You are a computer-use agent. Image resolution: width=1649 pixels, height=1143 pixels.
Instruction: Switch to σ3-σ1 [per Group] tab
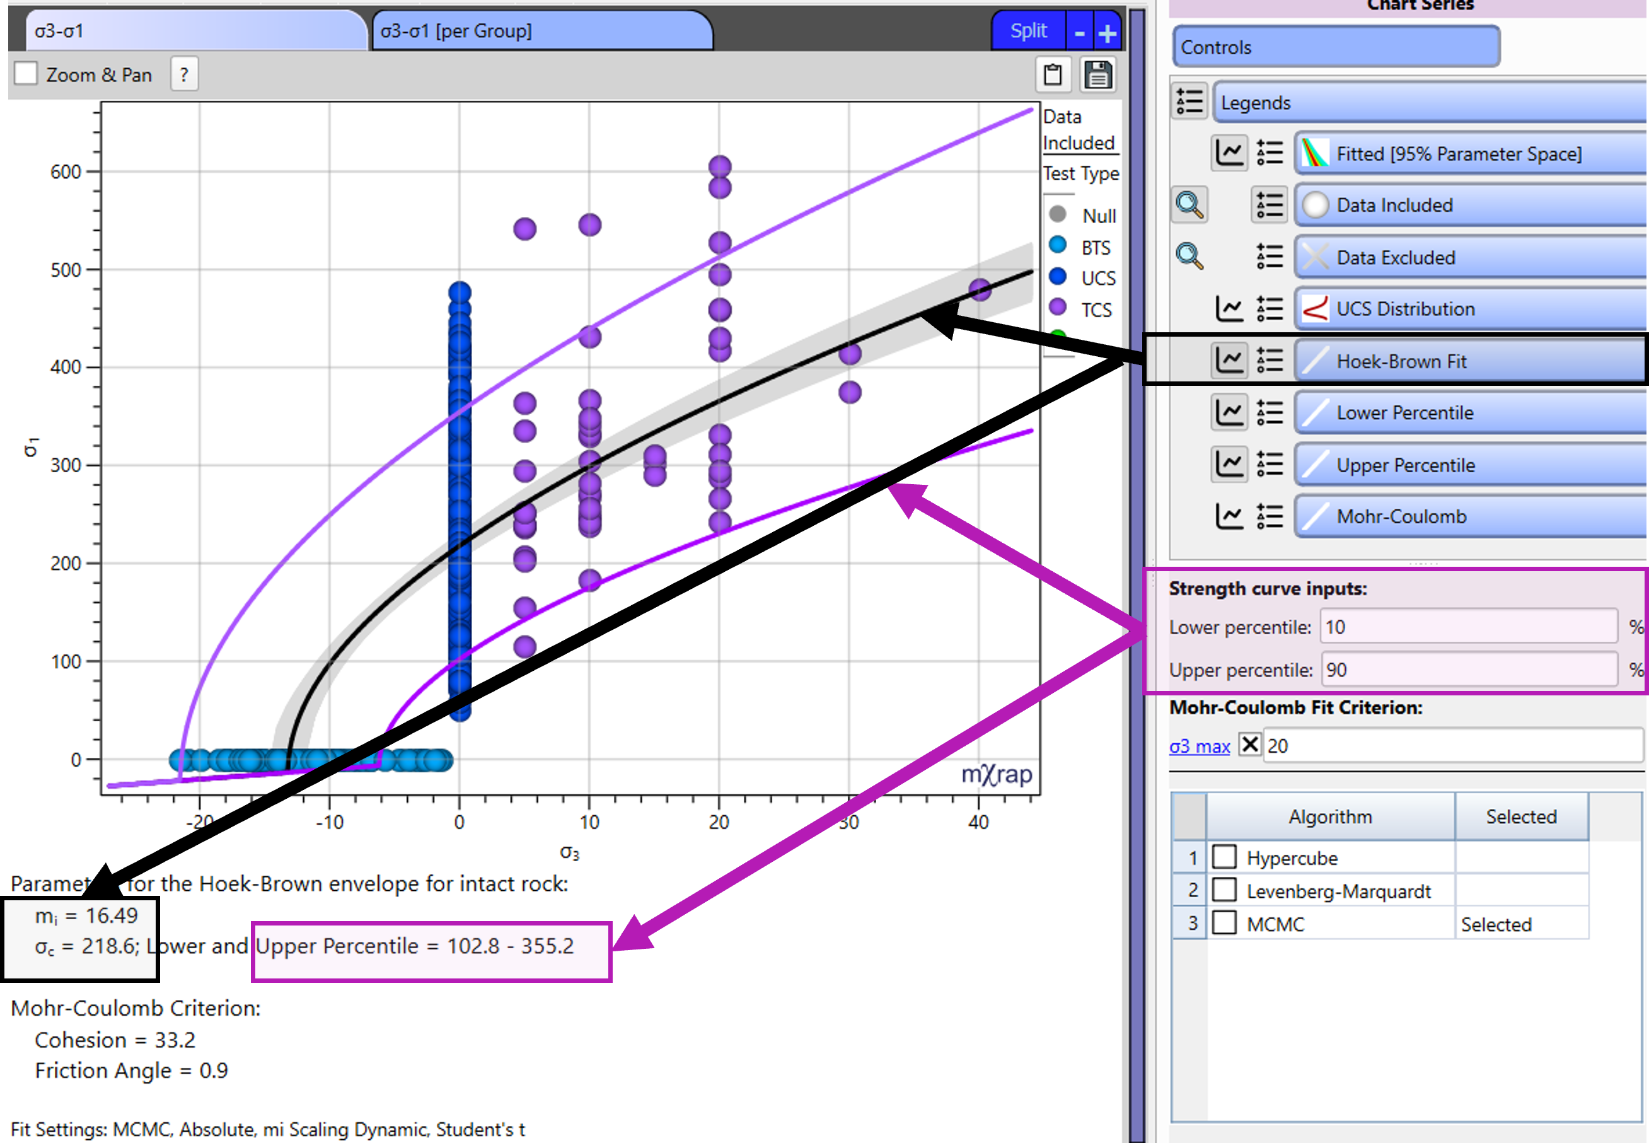(x=541, y=32)
